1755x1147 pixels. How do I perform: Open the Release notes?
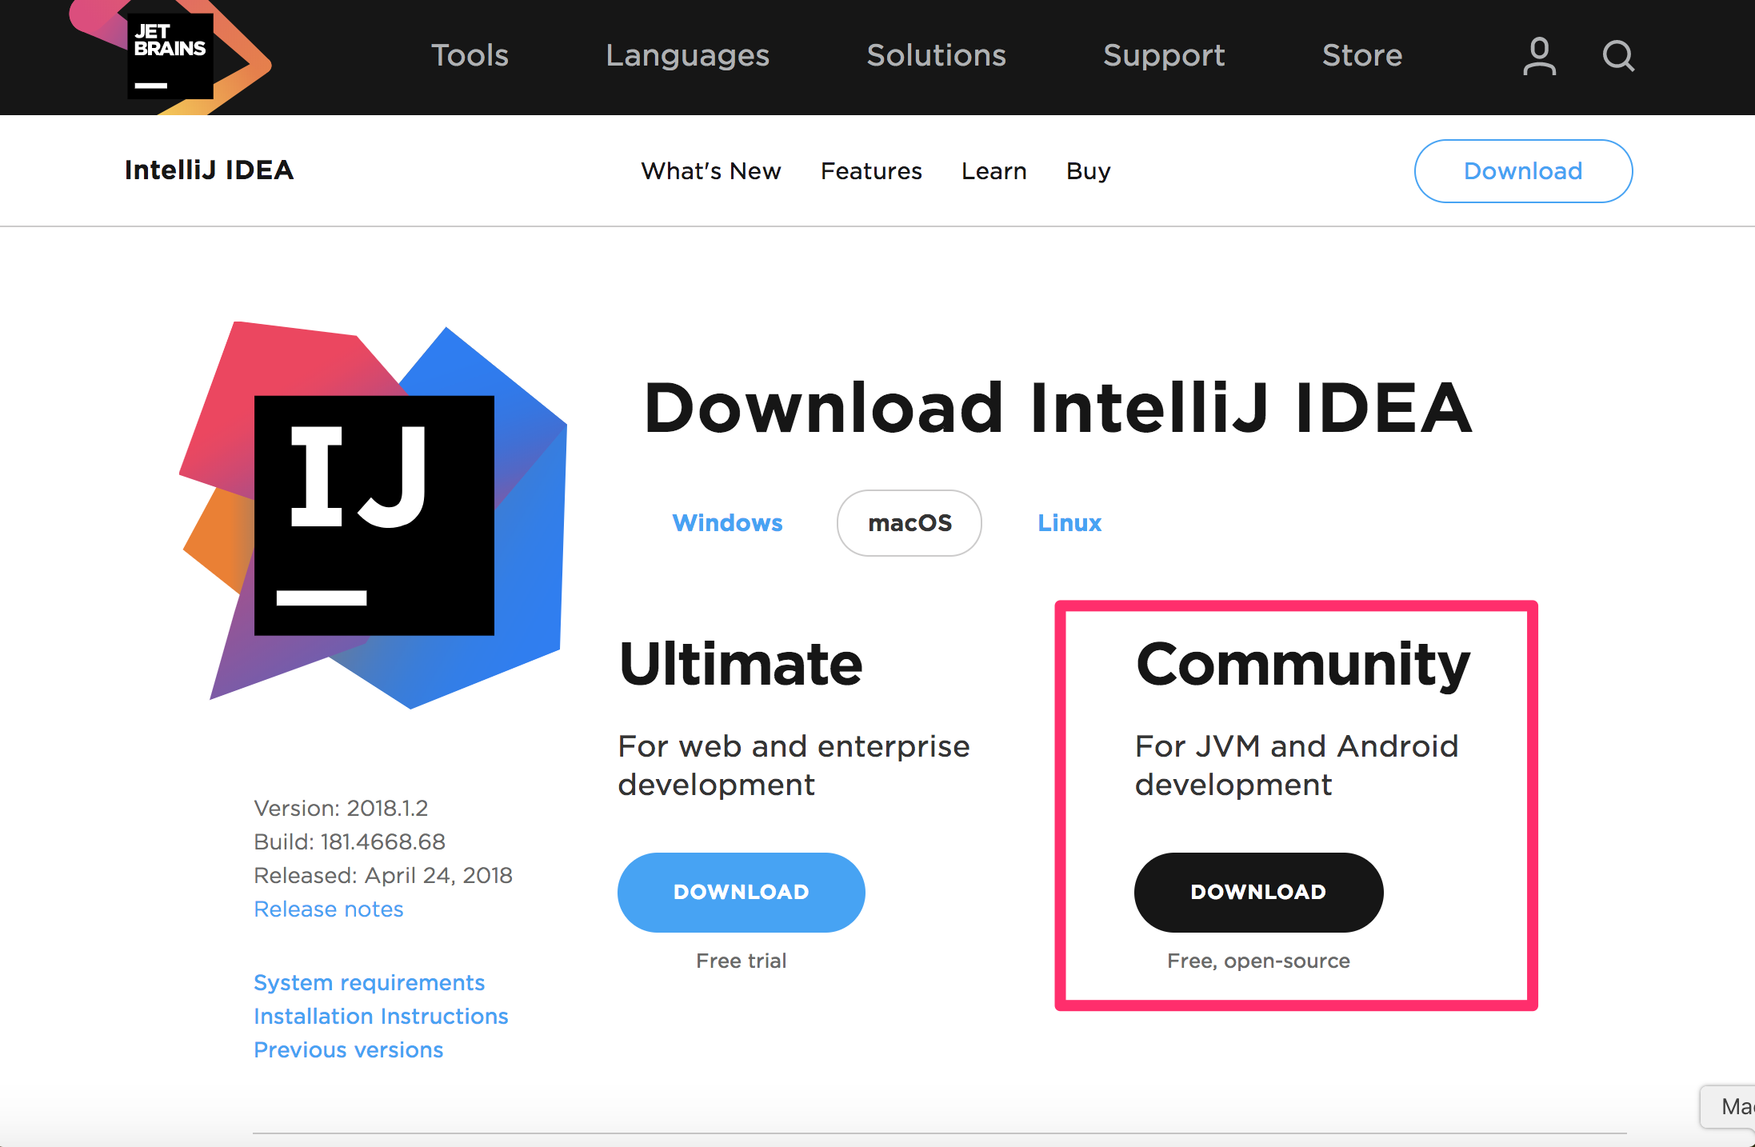pos(328,909)
